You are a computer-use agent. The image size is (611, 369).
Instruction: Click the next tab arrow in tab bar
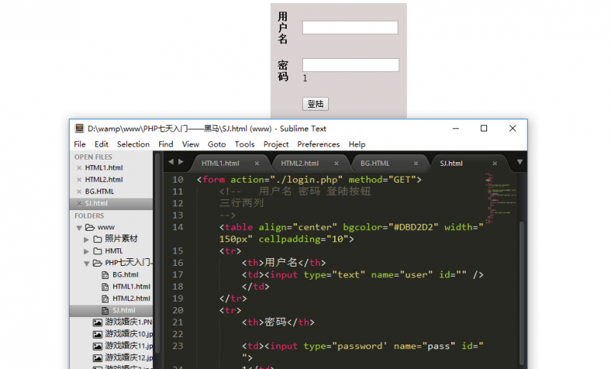tap(180, 162)
